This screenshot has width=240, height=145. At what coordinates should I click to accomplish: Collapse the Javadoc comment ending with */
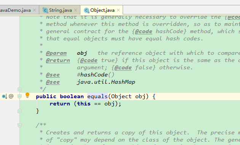point(19,89)
